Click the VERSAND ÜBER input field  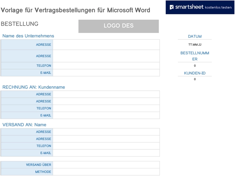106,165
